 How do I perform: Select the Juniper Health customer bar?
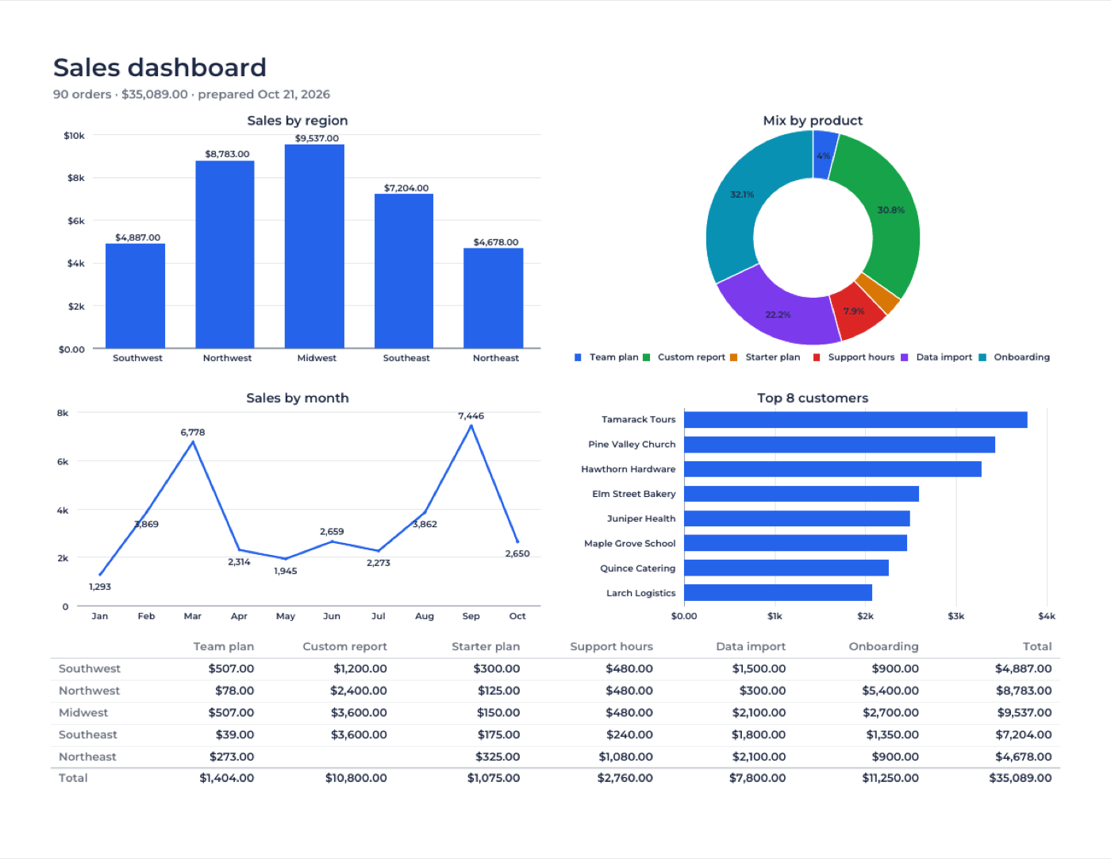797,518
